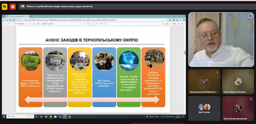Open Task View on the taskbar

[x=37, y=117]
